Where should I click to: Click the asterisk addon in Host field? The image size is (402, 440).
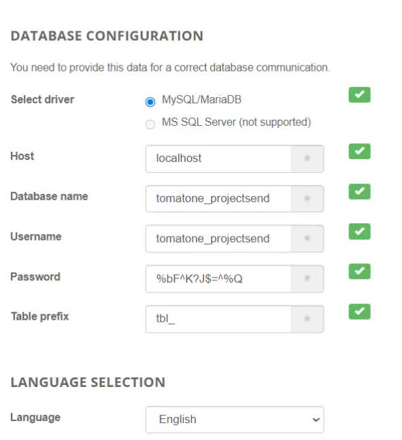(x=307, y=158)
